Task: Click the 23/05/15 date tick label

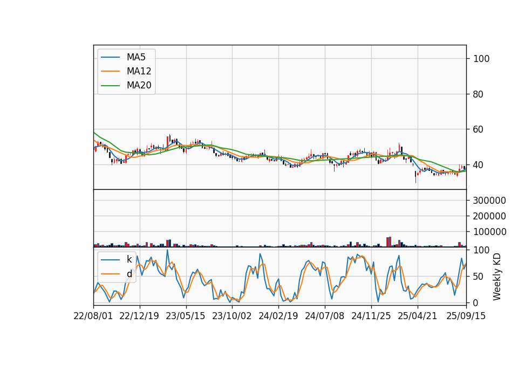Action: click(185, 316)
